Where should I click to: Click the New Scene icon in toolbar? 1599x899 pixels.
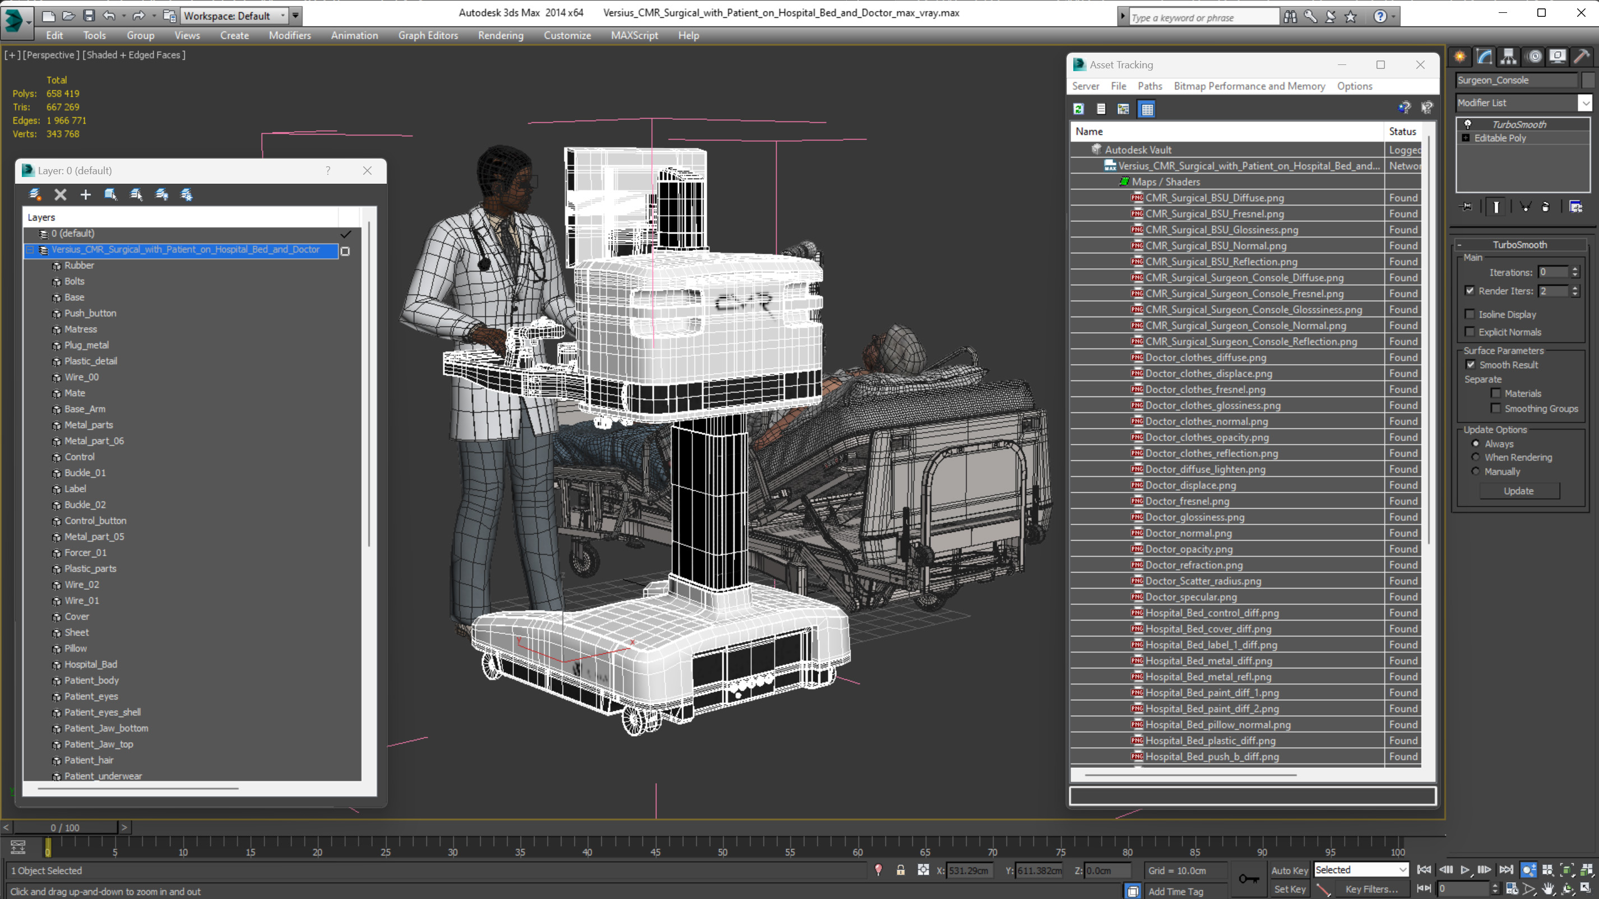48,16
